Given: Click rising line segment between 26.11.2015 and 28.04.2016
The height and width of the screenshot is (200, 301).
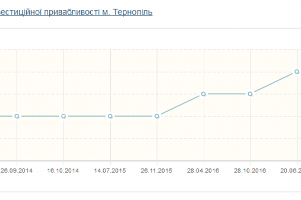Looking at the screenshot, I should 180,105.
